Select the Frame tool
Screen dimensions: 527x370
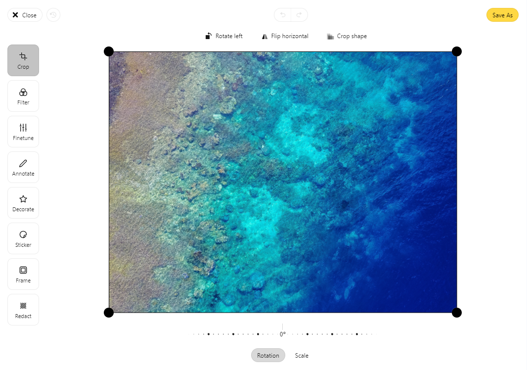(x=23, y=274)
